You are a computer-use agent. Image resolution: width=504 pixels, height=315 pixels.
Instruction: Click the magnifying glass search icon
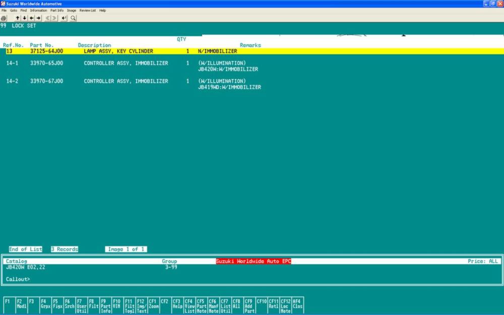click(73, 18)
